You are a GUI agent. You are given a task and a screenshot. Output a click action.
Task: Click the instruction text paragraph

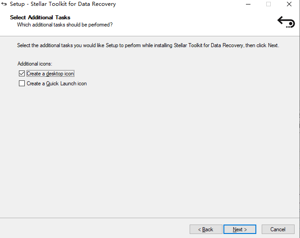click(x=148, y=45)
